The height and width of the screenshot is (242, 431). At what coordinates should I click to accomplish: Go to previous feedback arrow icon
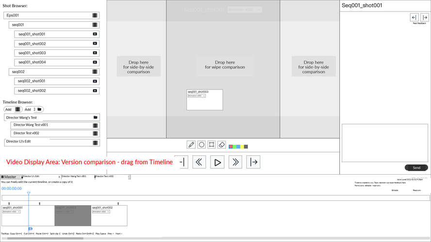point(414,17)
